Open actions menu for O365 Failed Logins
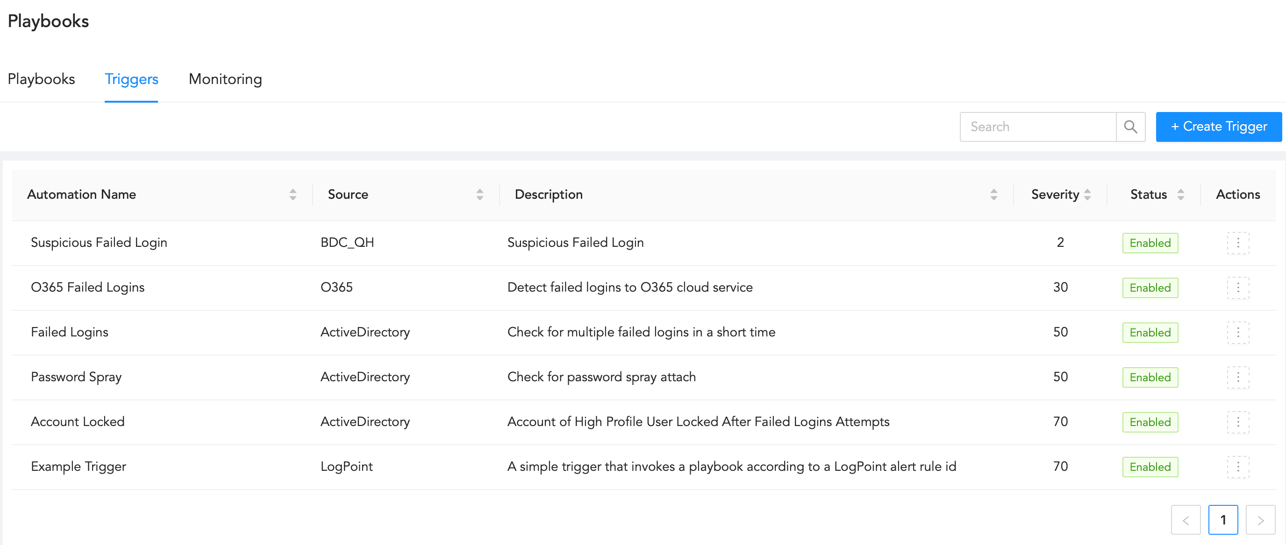 click(x=1237, y=288)
